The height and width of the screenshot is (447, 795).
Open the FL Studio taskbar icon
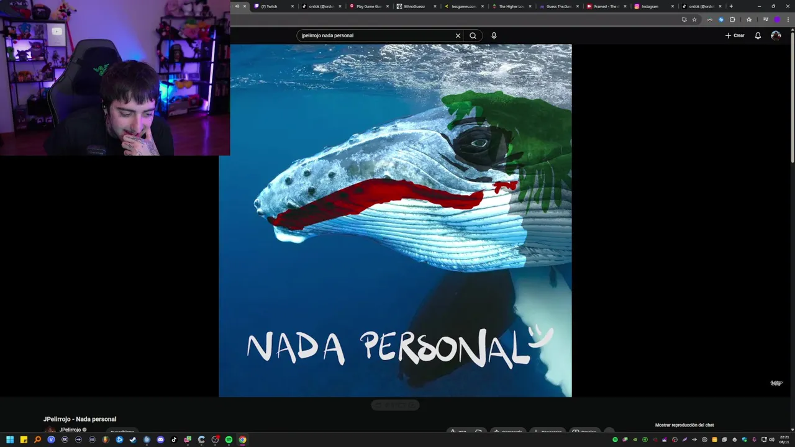point(106,440)
